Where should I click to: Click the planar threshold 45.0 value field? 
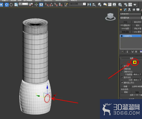[136, 74]
